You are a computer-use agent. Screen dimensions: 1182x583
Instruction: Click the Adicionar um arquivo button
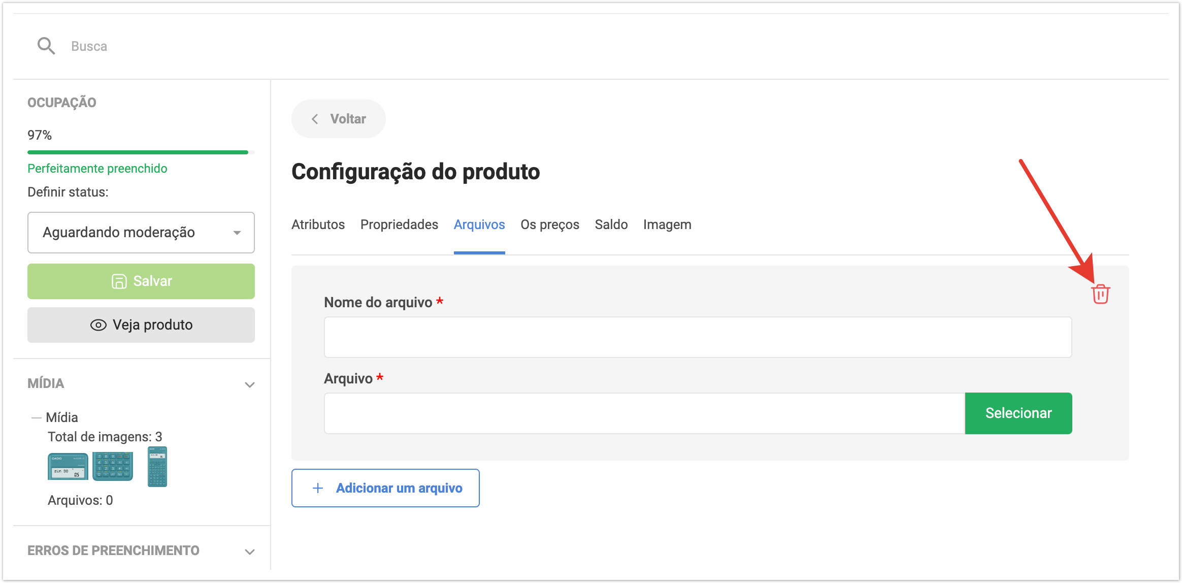(385, 488)
